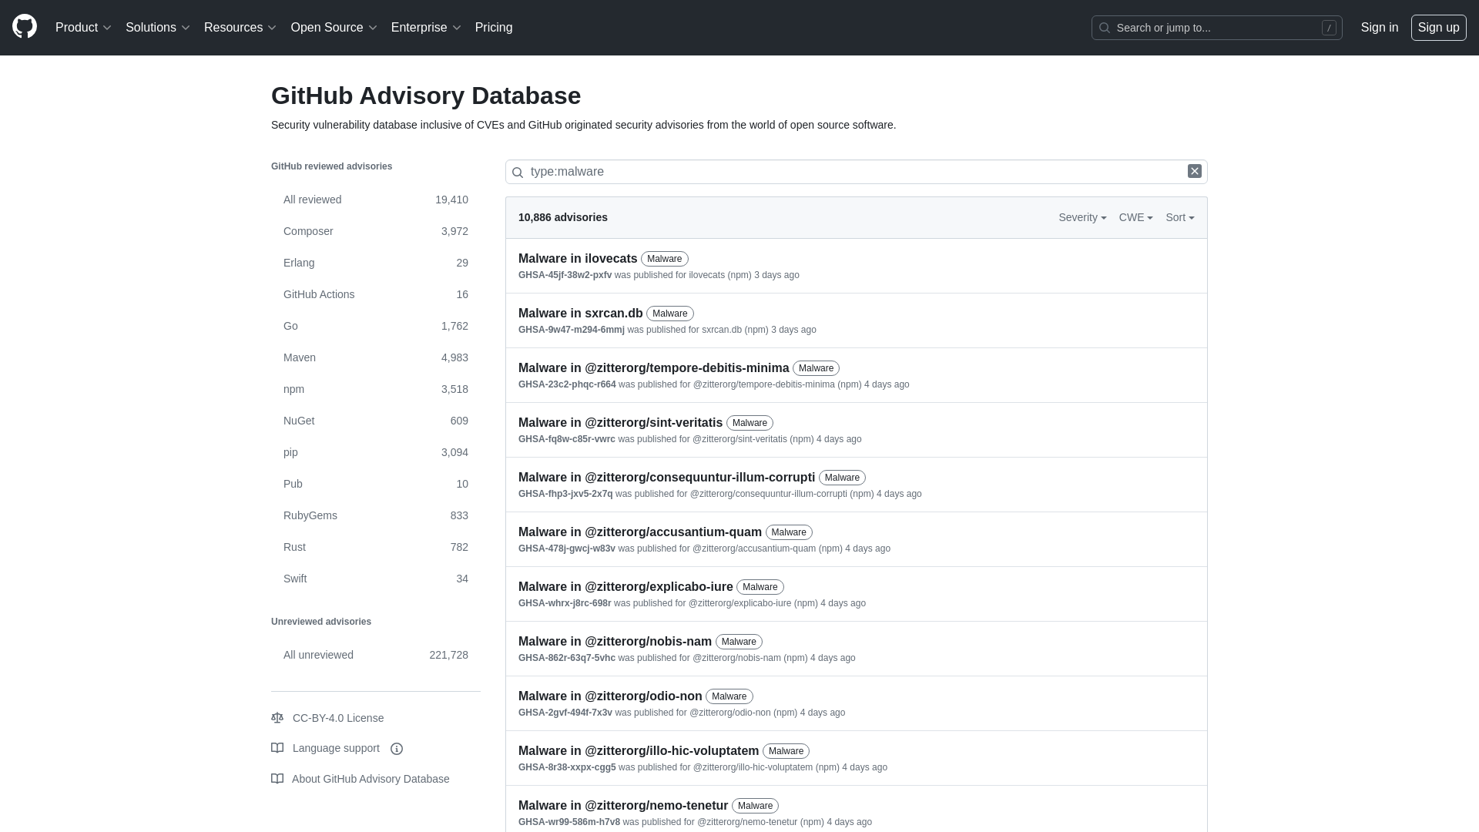
Task: Click the advisory ID GHSA-45jf-38w2-pxfv
Action: point(565,275)
